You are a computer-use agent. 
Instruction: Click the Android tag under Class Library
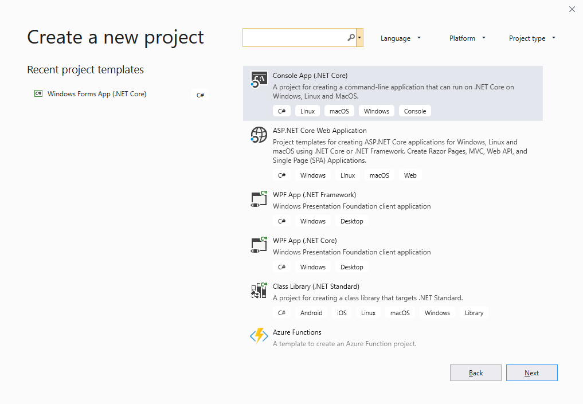tap(311, 313)
